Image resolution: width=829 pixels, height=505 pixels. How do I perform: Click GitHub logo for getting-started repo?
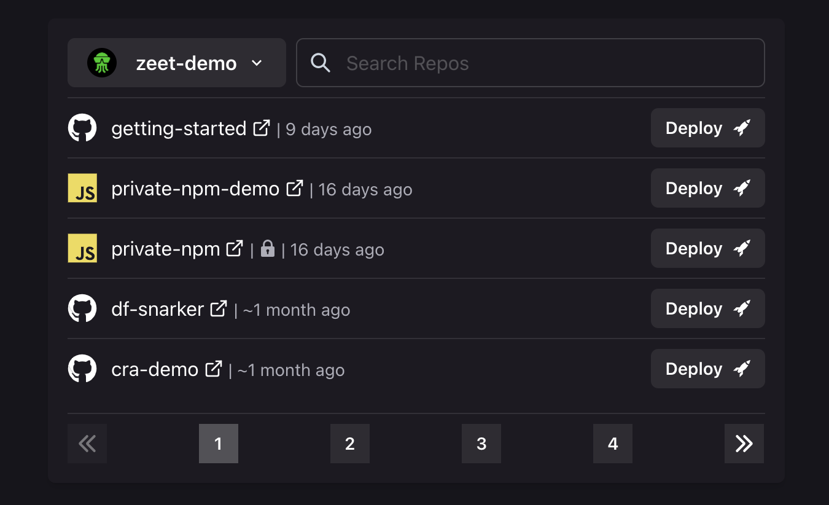[x=82, y=128]
